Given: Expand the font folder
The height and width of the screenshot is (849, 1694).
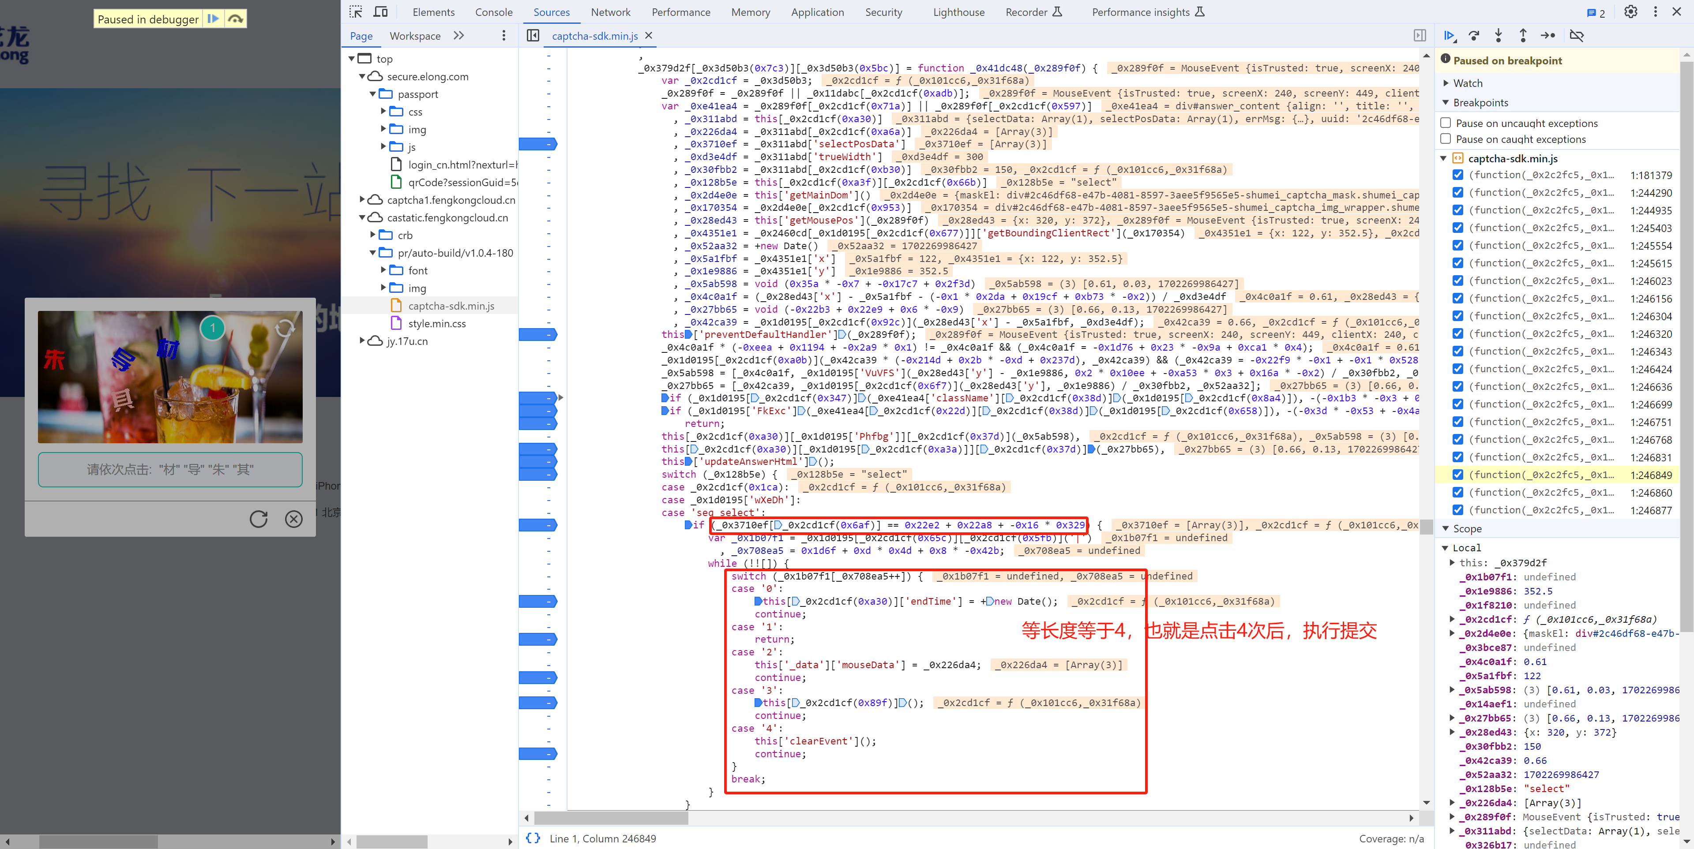Looking at the screenshot, I should 383,270.
